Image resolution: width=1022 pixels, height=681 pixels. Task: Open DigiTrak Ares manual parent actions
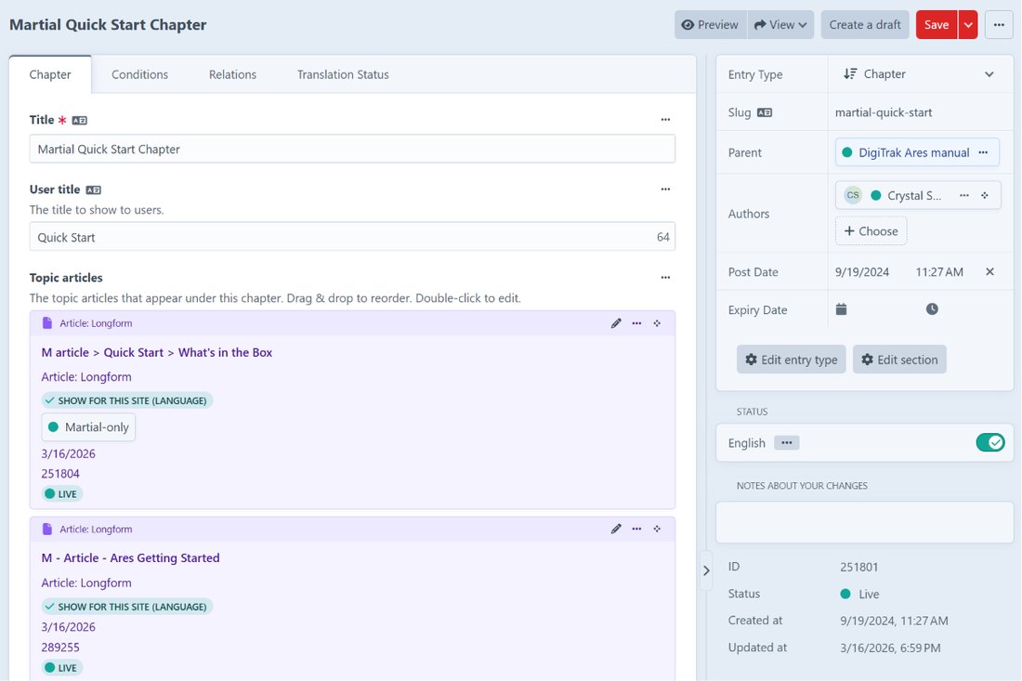[x=984, y=152]
